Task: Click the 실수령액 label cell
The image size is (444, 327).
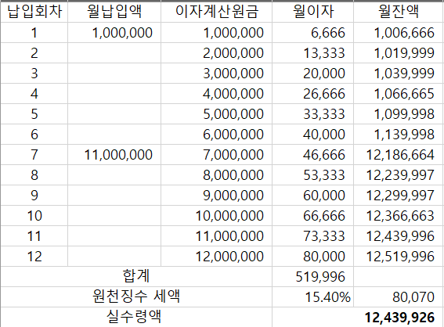Action: (136, 317)
